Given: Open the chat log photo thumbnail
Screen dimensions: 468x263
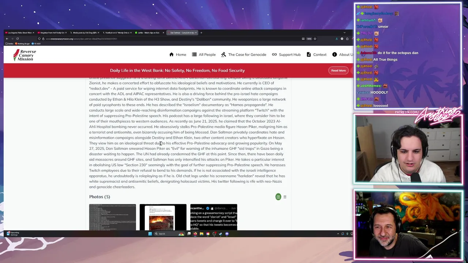Looking at the screenshot, I should pyautogui.click(x=112, y=217).
